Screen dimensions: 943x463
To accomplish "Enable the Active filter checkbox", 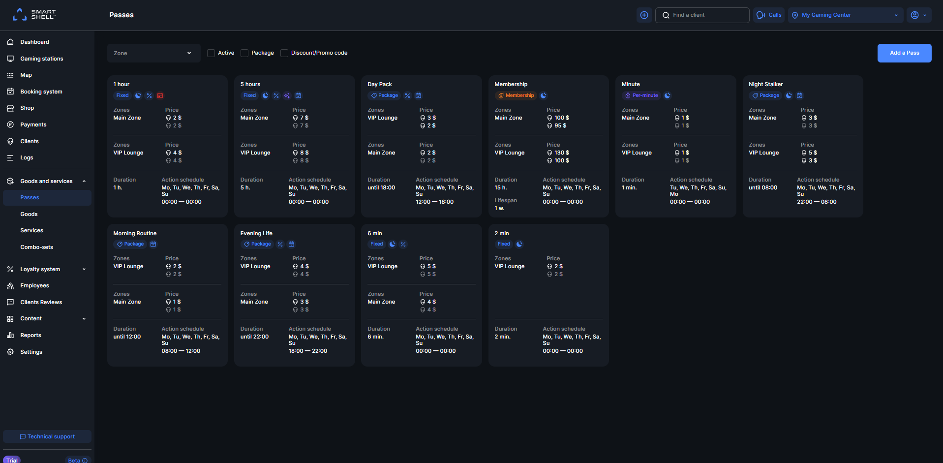I will (x=211, y=53).
